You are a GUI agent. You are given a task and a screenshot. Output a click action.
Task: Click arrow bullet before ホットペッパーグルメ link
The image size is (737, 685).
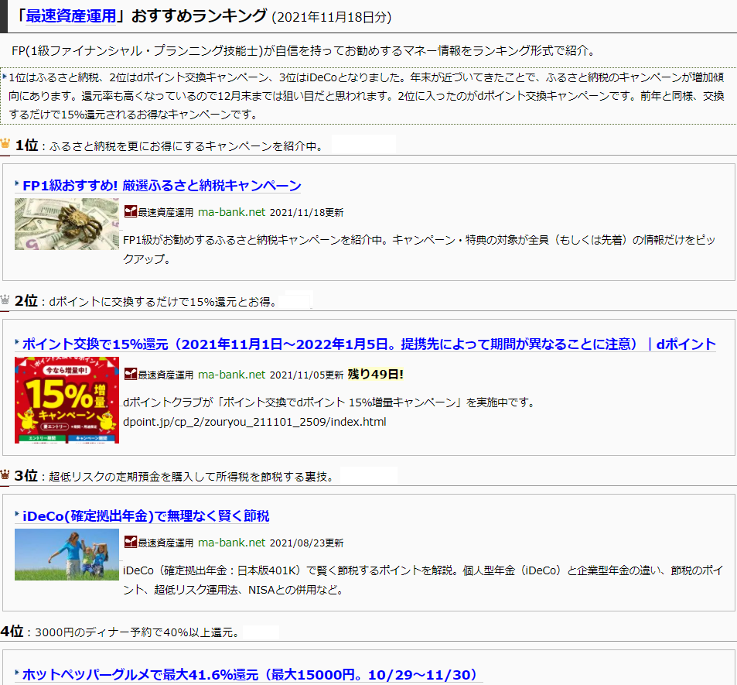[x=17, y=673]
